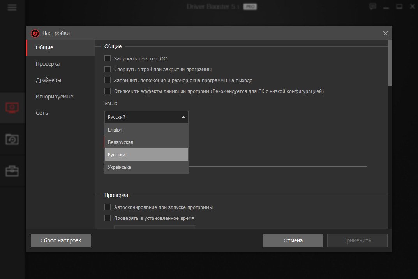The height and width of the screenshot is (279, 418).
Task: Select Українська in language dropdown
Action: point(120,167)
